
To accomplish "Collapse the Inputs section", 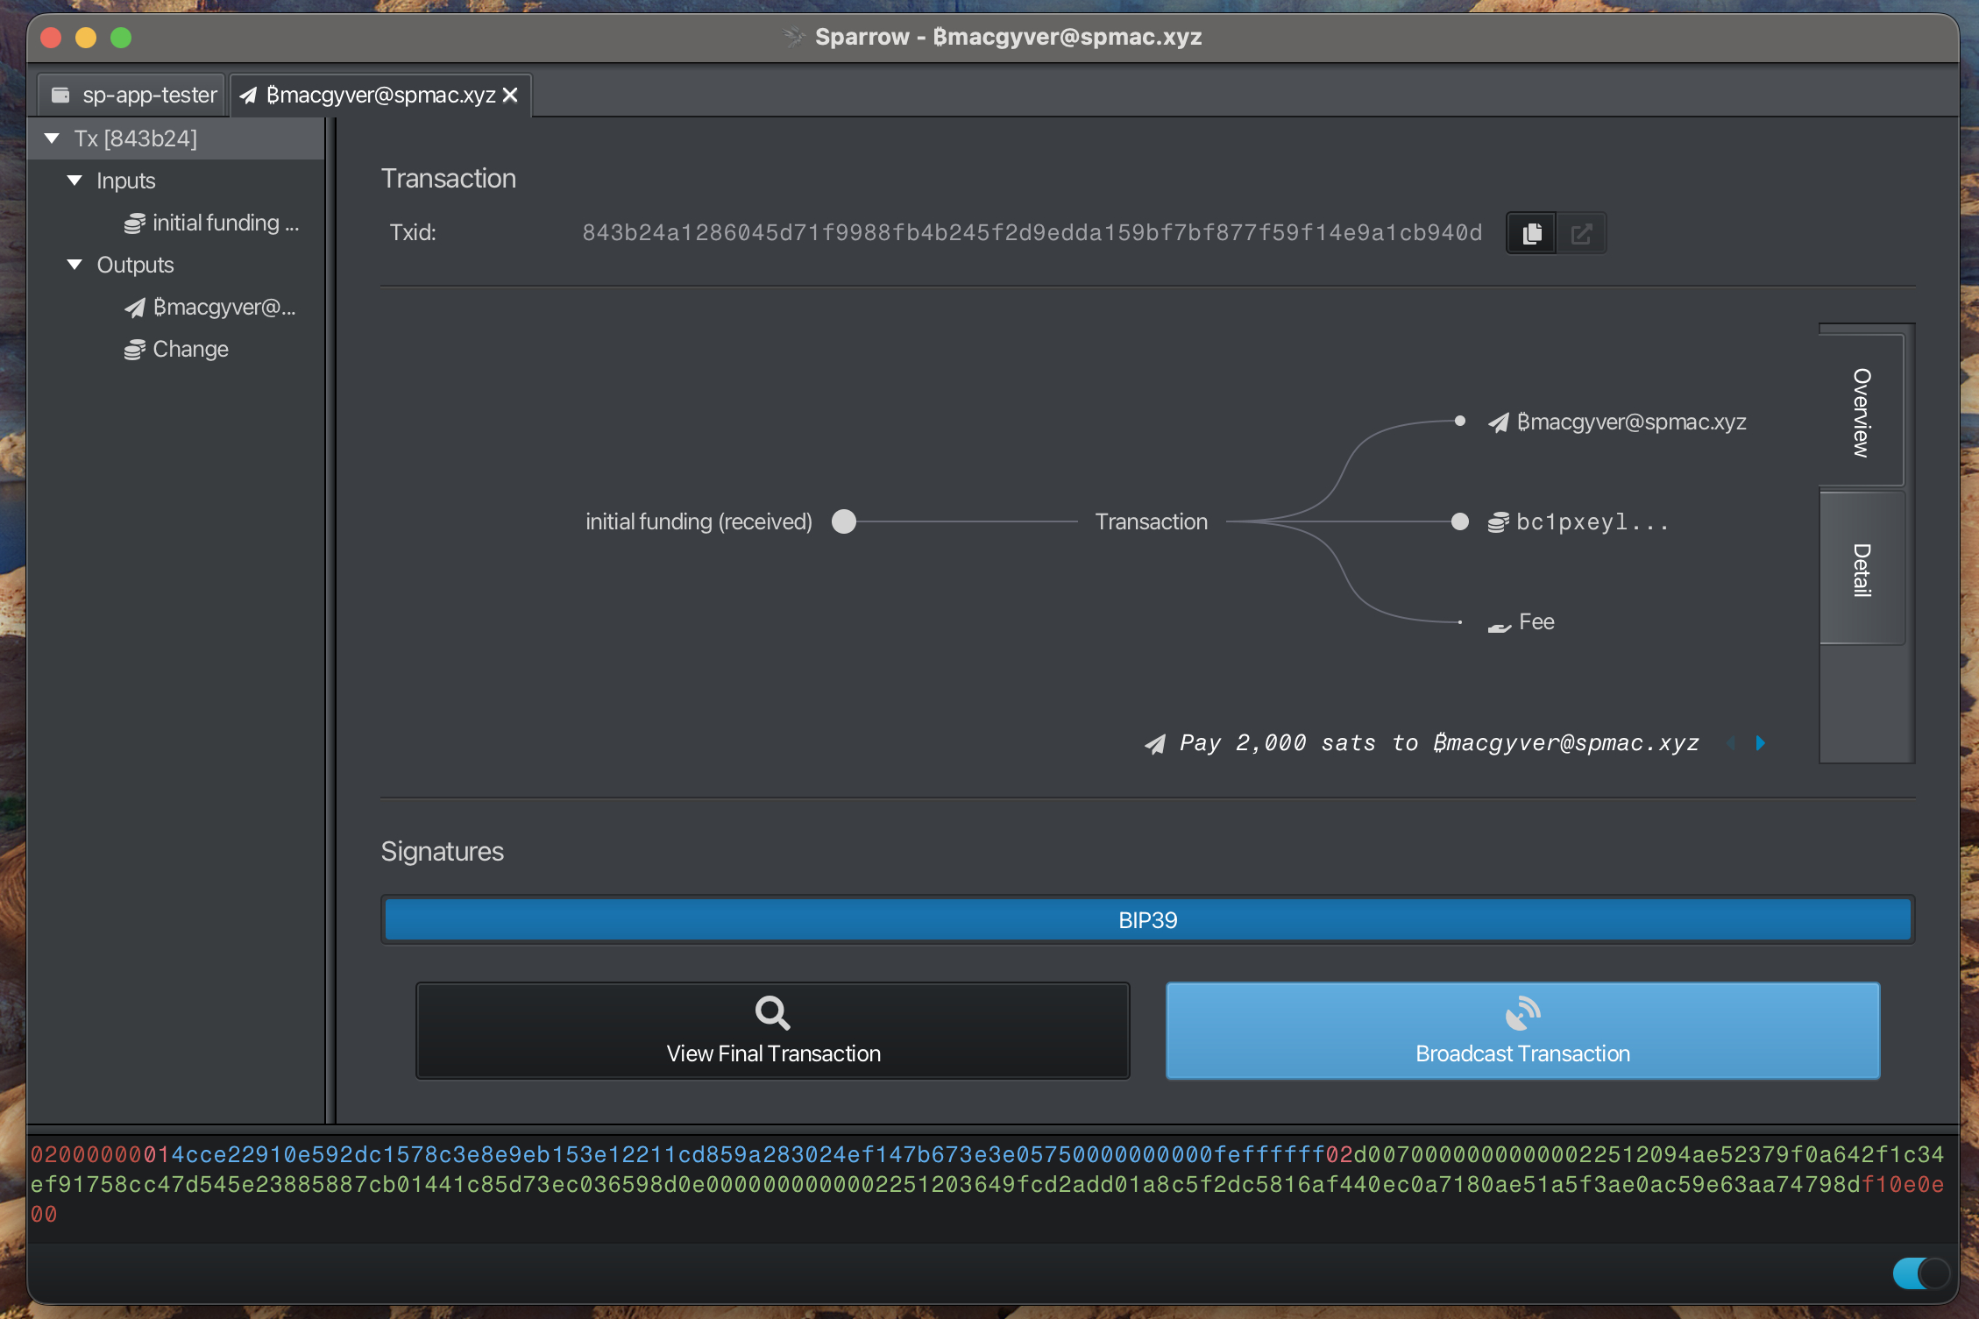I will tap(74, 181).
